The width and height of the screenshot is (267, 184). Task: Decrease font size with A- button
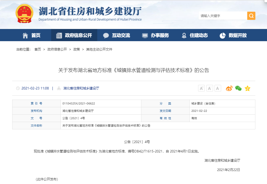210,88
